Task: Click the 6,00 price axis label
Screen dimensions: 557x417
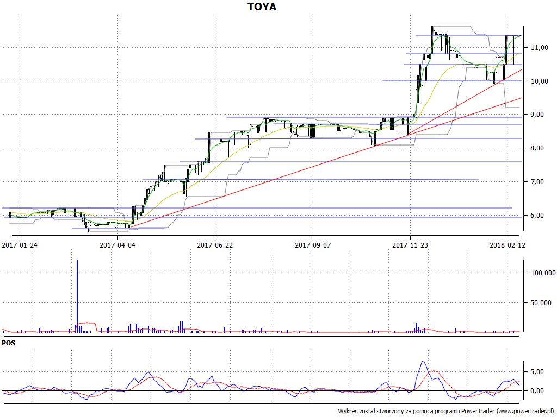Action: pos(537,216)
